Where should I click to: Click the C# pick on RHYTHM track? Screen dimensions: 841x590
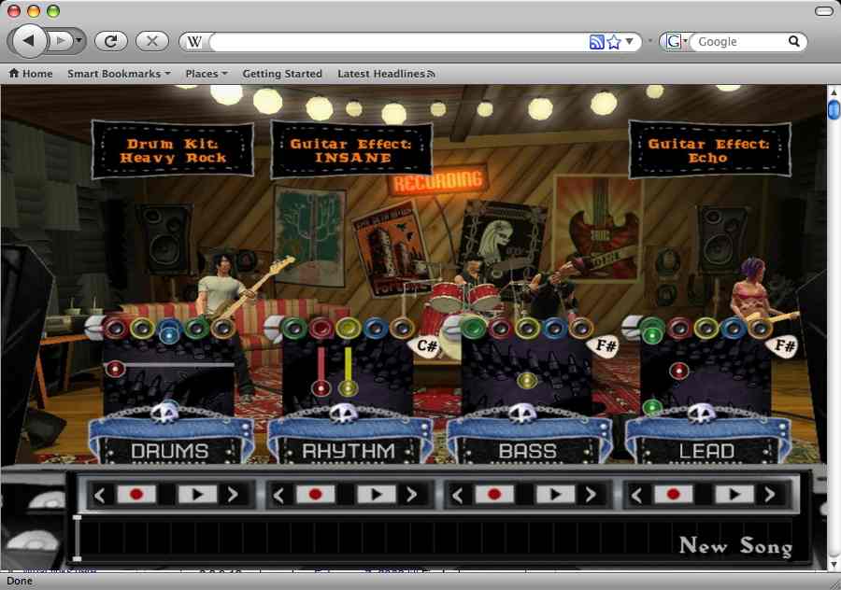tap(427, 345)
